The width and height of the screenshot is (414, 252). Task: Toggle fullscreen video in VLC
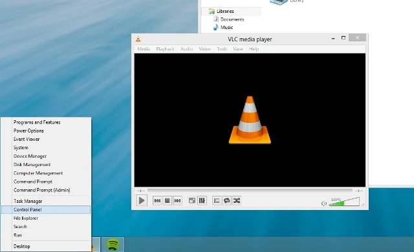[x=192, y=200]
